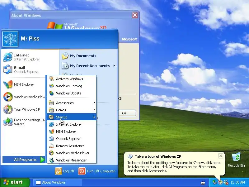Click the Remote Assistance icon

[x=51, y=146]
